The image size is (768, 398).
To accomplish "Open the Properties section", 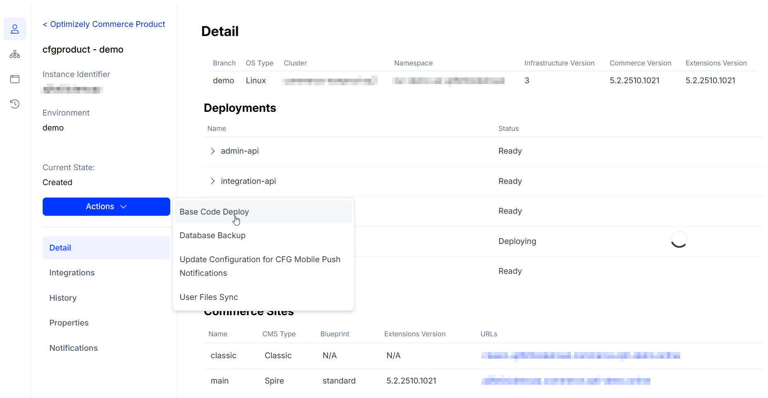I will 69,323.
